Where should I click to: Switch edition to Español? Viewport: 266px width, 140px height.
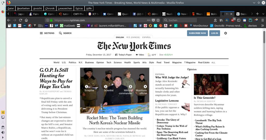point(147,37)
